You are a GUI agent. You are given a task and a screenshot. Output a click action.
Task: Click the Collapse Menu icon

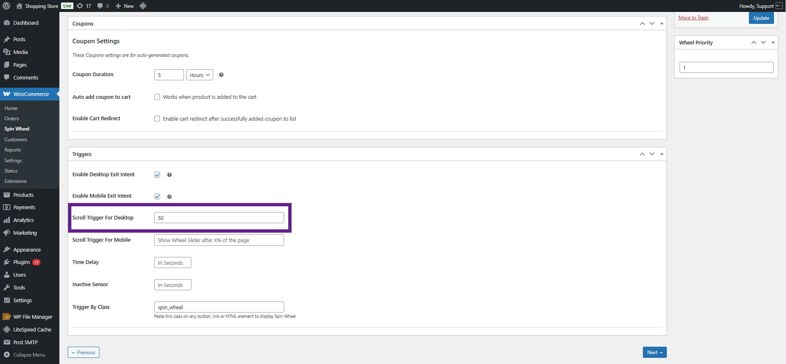tap(7, 355)
